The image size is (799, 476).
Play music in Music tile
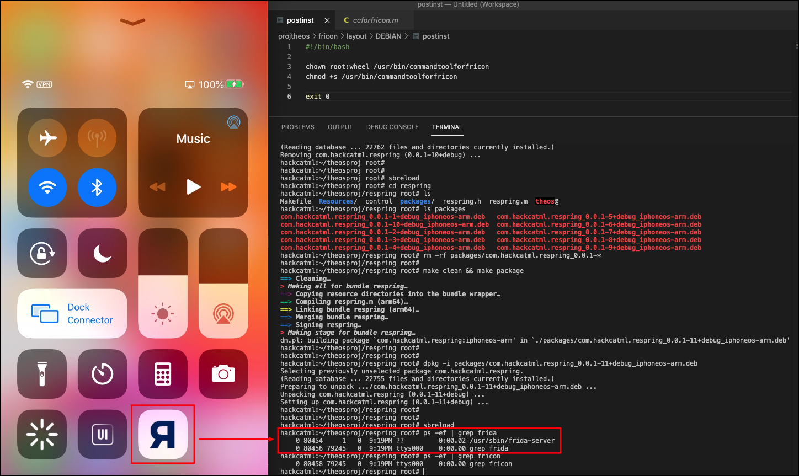pos(193,187)
